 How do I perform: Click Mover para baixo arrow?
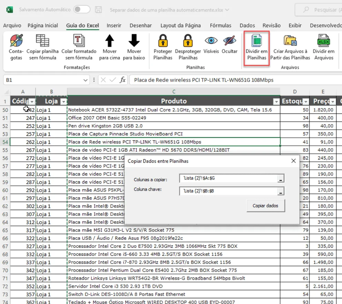tap(134, 41)
